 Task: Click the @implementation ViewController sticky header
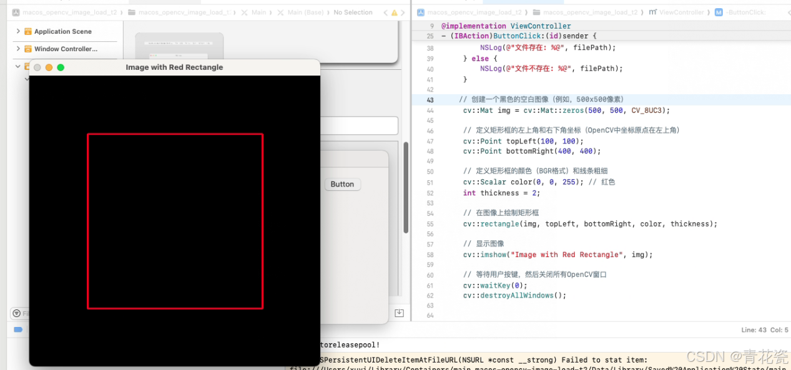506,26
